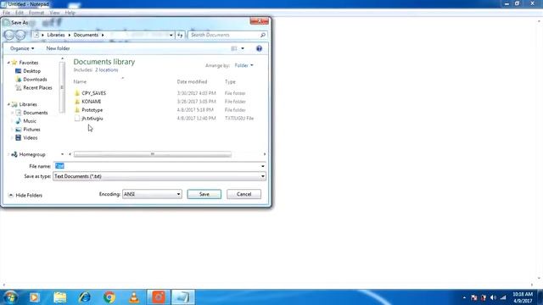Image resolution: width=543 pixels, height=305 pixels.
Task: Open the address bar history dropdown
Action: pos(171,35)
